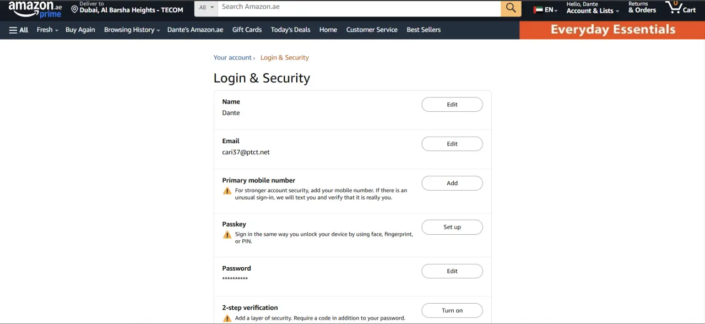This screenshot has height=324, width=705.
Task: Open Today's Deals in navigation bar
Action: click(290, 30)
